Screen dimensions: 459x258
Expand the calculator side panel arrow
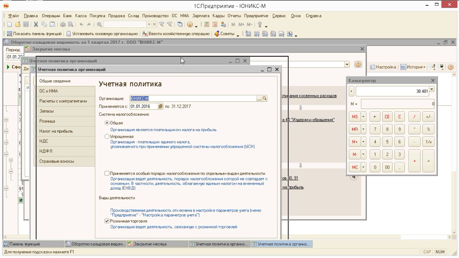pyautogui.click(x=351, y=91)
